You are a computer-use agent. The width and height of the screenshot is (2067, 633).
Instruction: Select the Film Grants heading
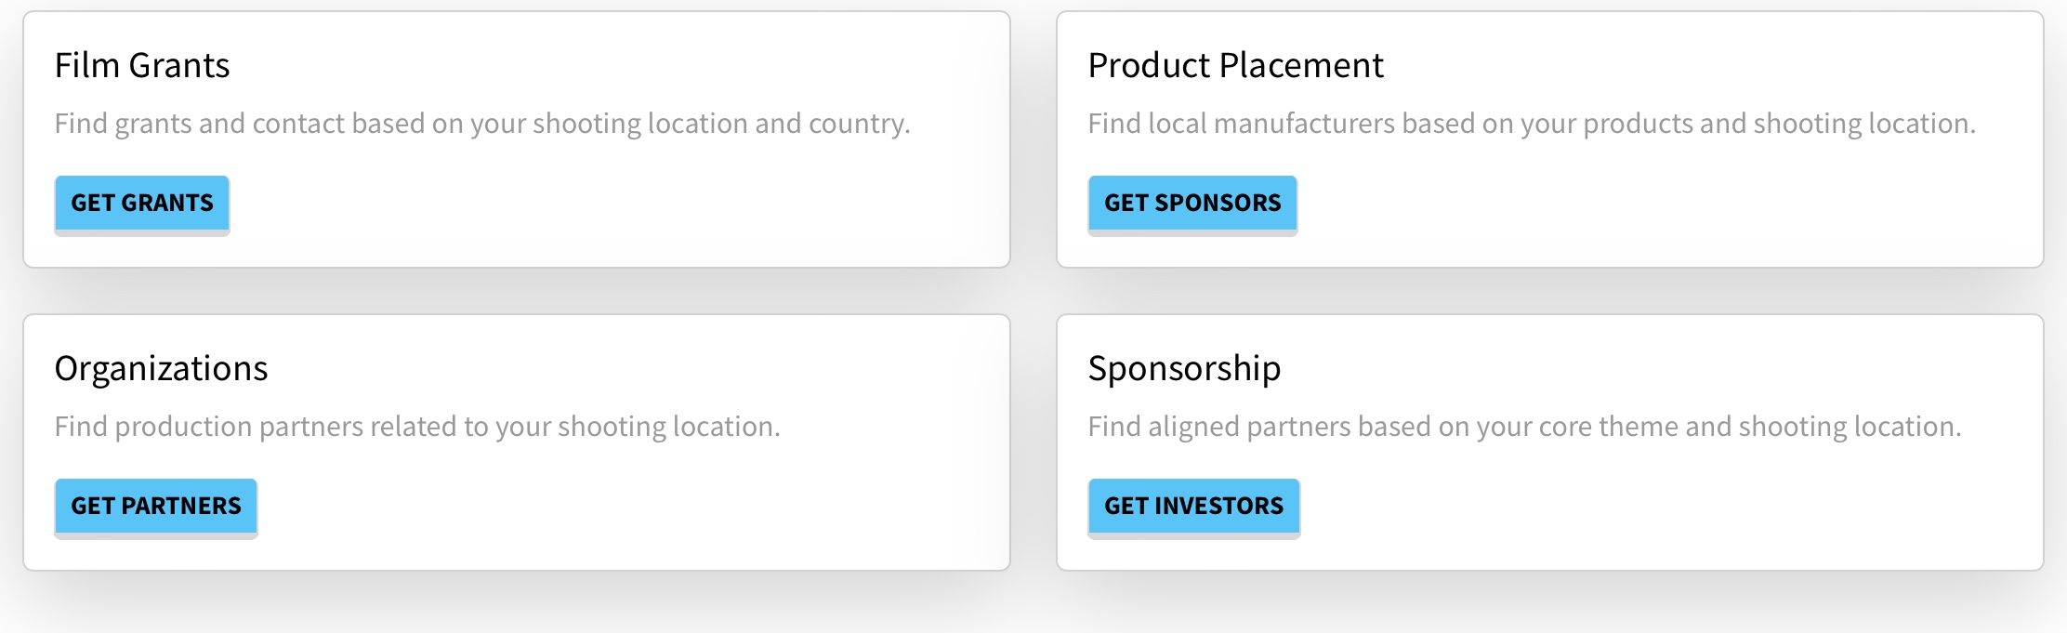[142, 66]
